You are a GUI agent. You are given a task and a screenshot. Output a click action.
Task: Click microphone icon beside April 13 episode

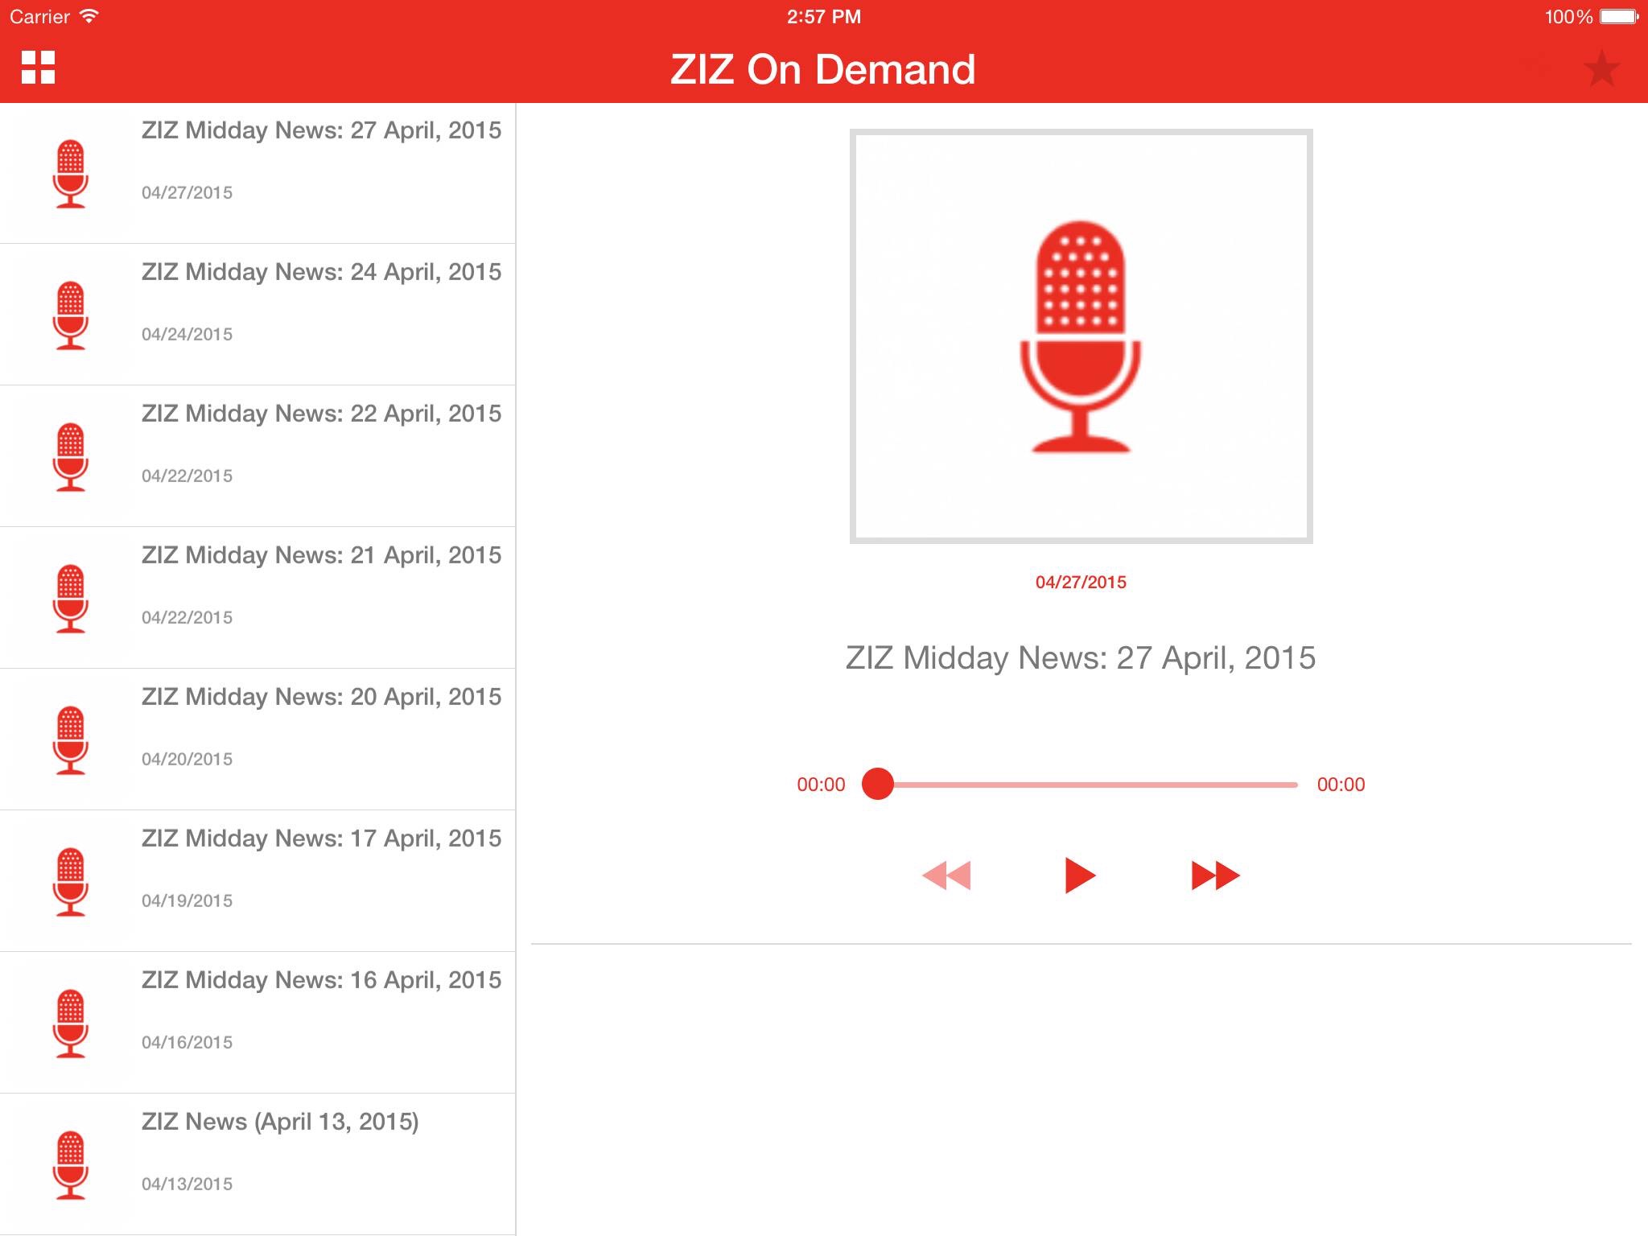pos(70,1164)
